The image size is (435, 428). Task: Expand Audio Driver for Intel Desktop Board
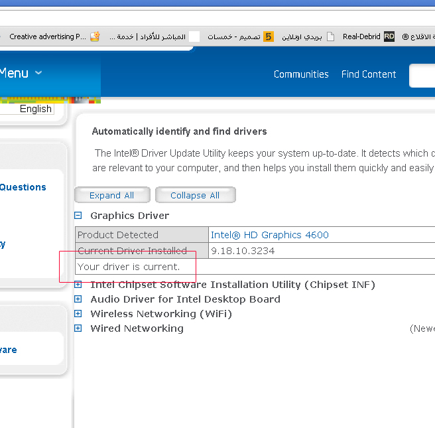[x=78, y=299]
